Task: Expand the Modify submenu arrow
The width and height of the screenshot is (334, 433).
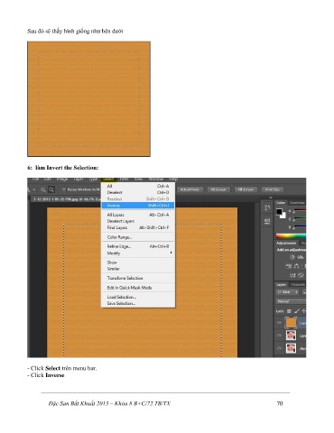Action: click(171, 253)
